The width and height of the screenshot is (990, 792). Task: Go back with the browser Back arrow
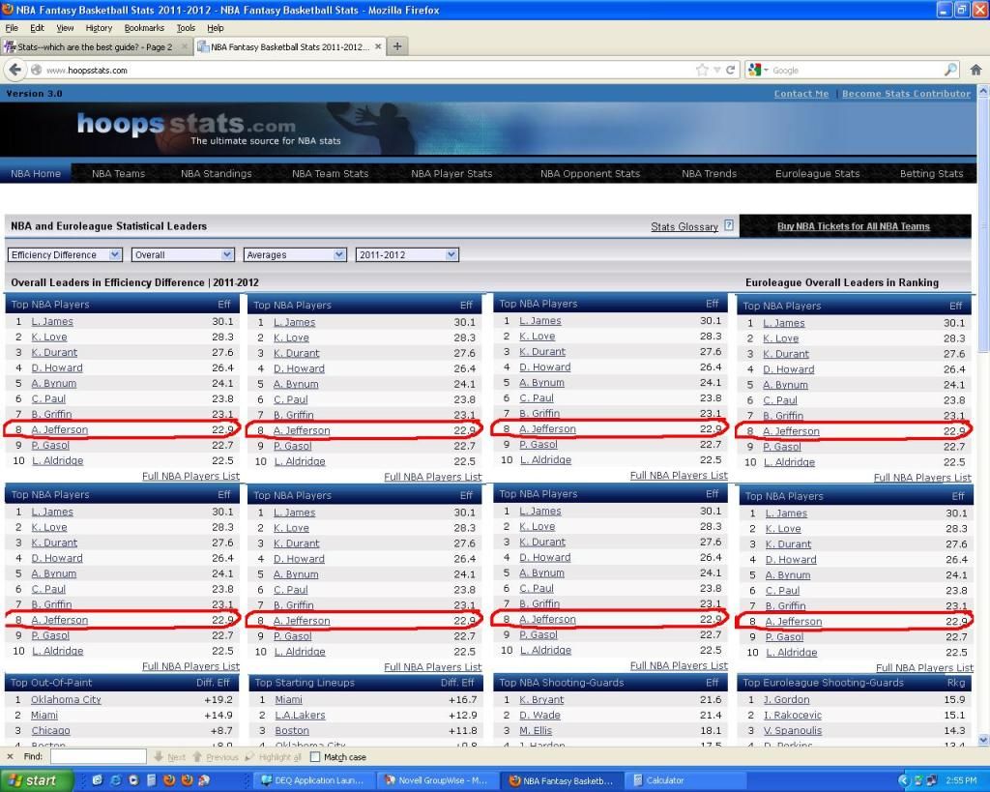click(x=15, y=70)
